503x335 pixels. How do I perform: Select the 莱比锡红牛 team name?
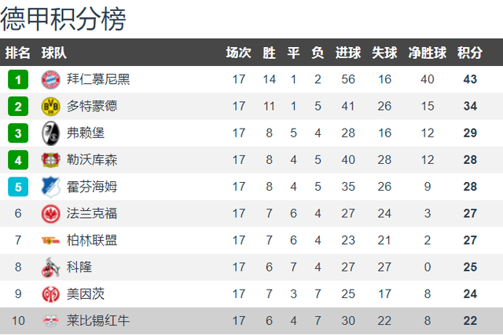pyautogui.click(x=98, y=321)
